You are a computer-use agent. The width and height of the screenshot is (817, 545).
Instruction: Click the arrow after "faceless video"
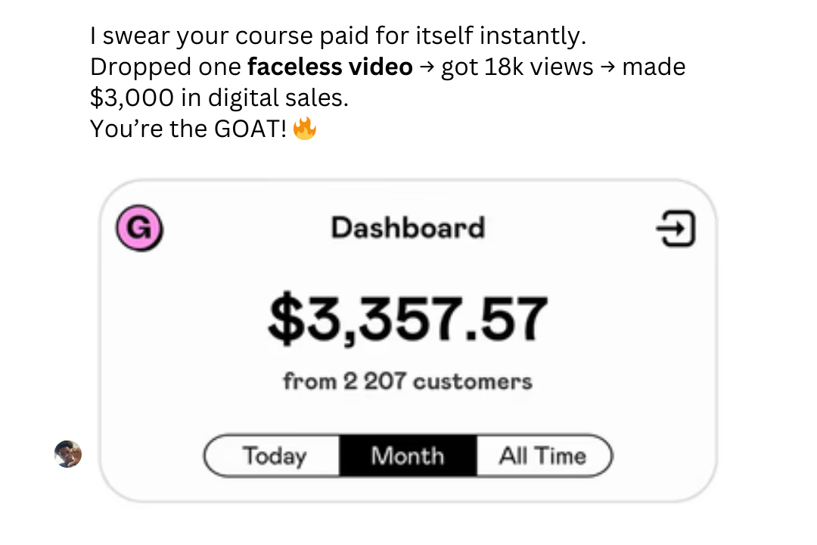pyautogui.click(x=427, y=67)
